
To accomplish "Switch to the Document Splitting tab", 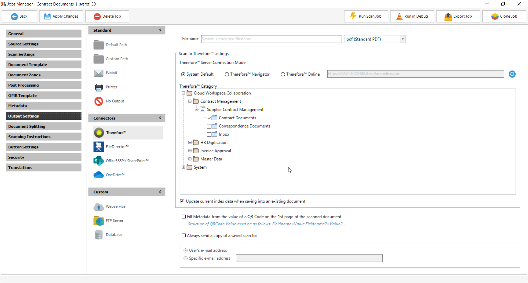I will click(x=43, y=126).
